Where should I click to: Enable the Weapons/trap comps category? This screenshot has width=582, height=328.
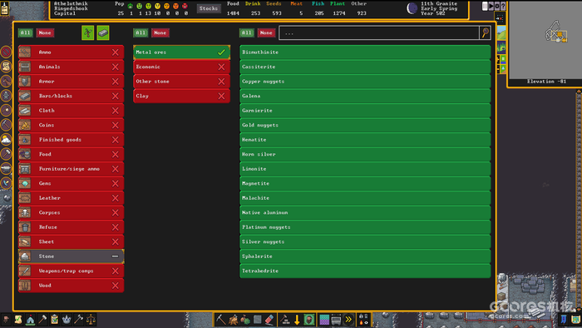(x=71, y=271)
